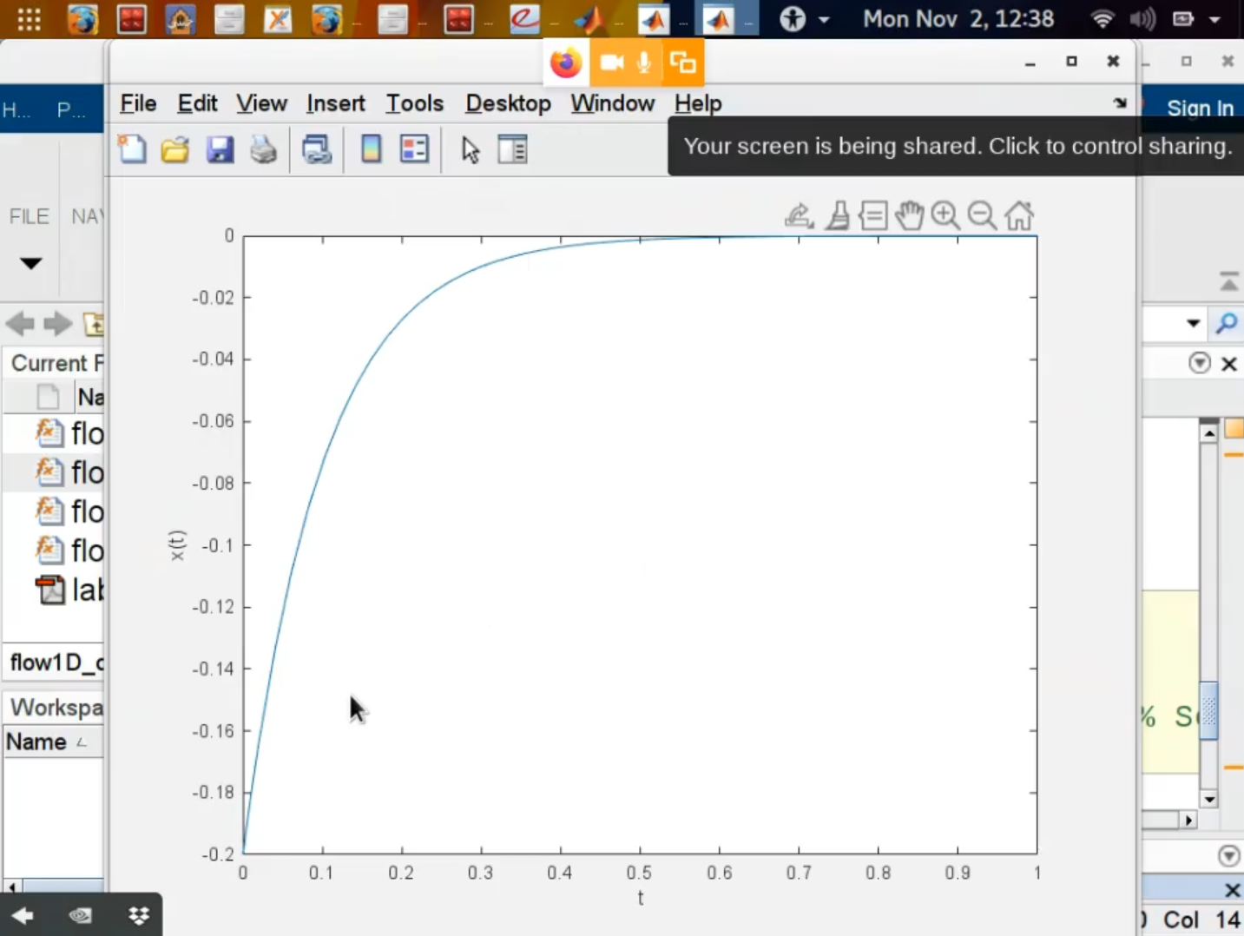
Task: Restore the view with the home icon
Action: click(x=1019, y=215)
